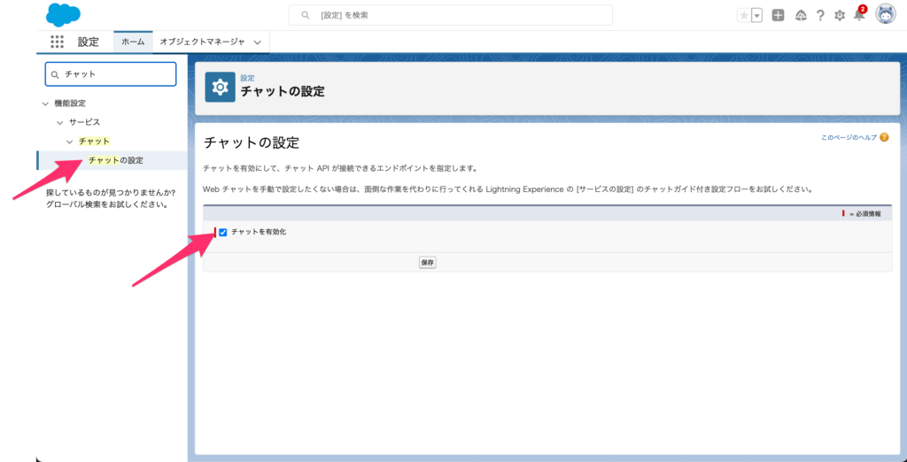Screen dimensions: 907x462
Task: Open the App Launcher dots grid
Action: click(x=57, y=42)
